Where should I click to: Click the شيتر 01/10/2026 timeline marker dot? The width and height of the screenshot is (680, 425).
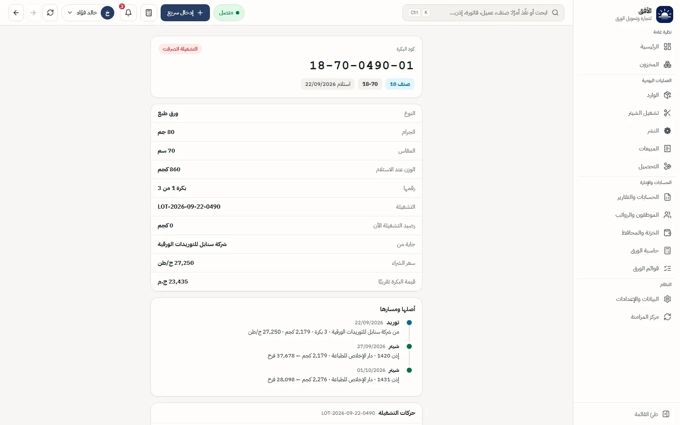pyautogui.click(x=409, y=370)
